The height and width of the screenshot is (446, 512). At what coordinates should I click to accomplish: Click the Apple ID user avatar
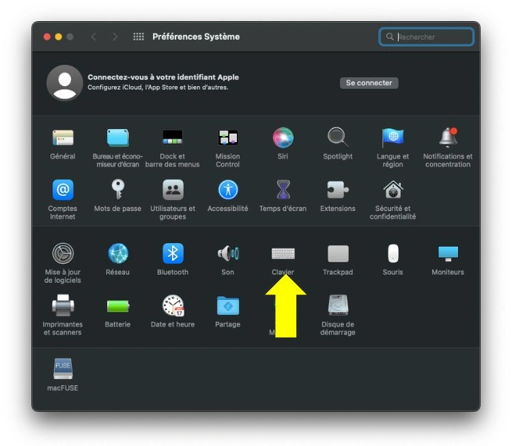[x=65, y=83]
